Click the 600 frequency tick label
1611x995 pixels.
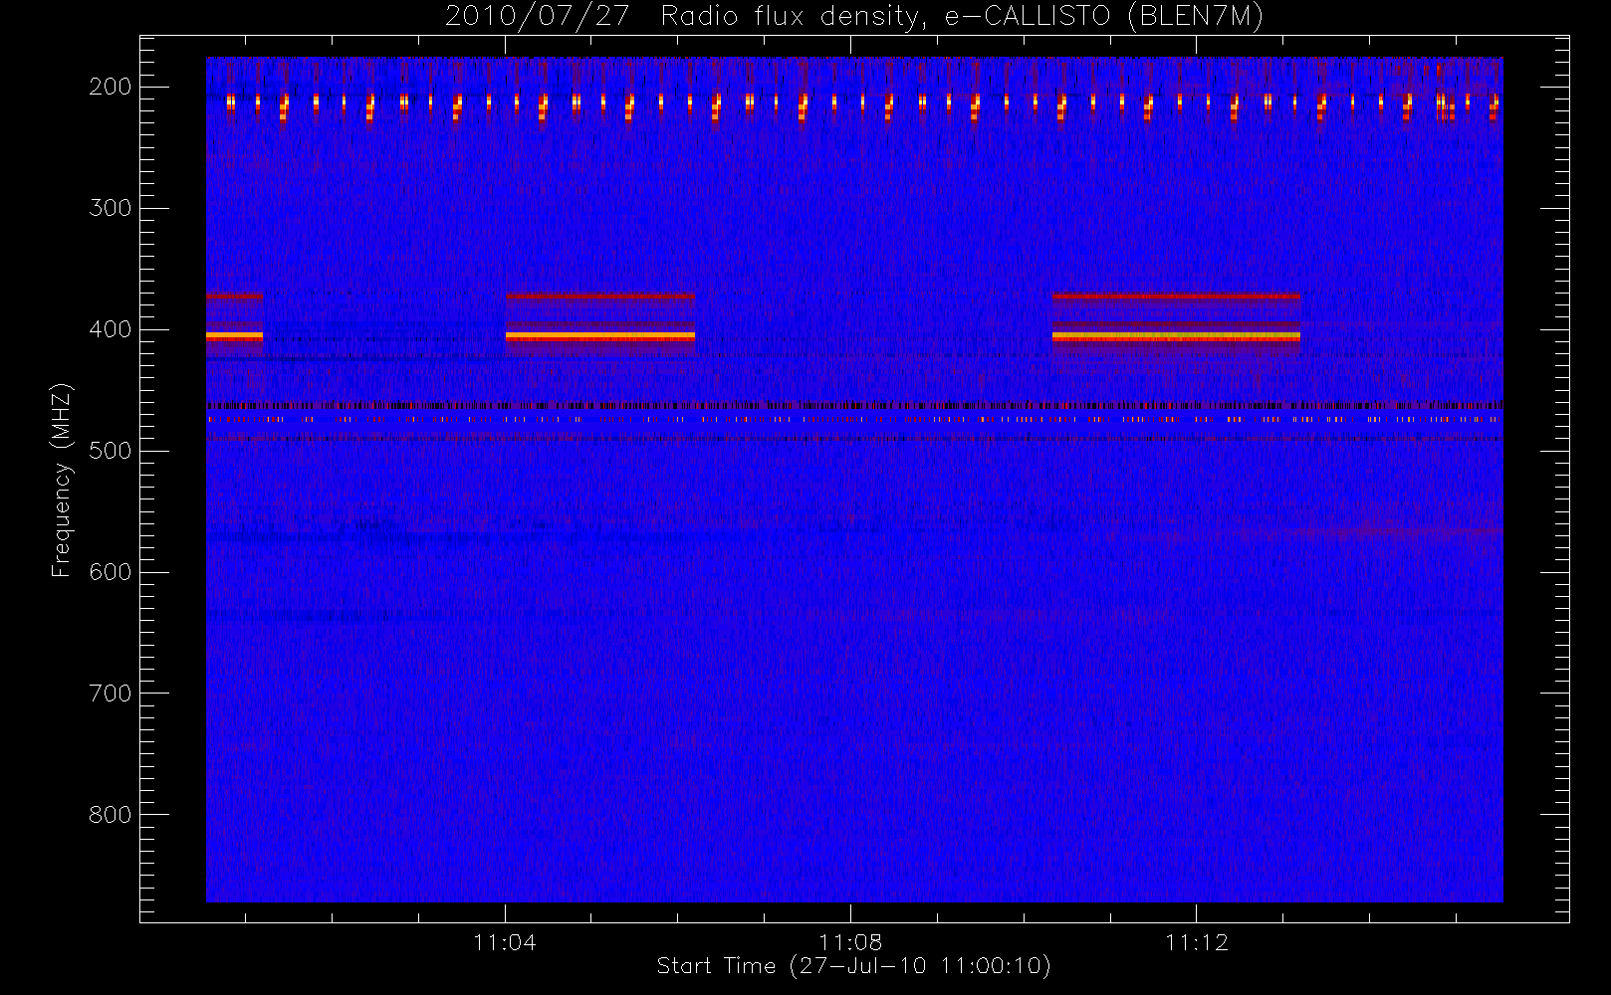point(111,572)
